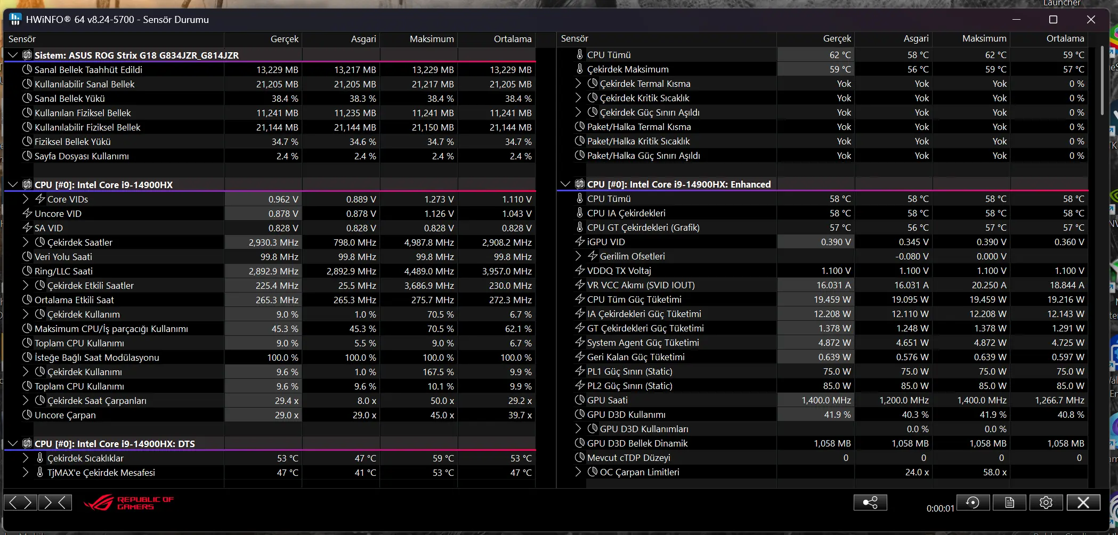Screen dimensions: 1118x535
Task: Click the clock icon beside Sanal Bellek Taahhüt Edildi
Action: (x=27, y=70)
